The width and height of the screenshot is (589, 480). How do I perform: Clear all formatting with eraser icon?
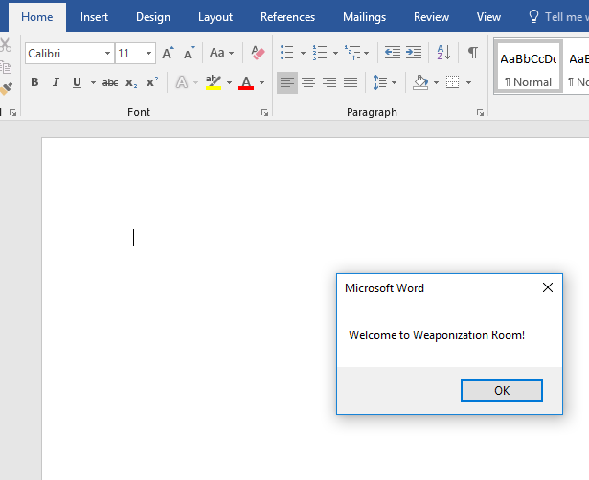pyautogui.click(x=258, y=53)
